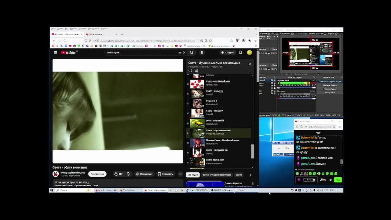Click the Сохранить save button
This screenshot has width=391, height=220.
pyautogui.click(x=165, y=174)
